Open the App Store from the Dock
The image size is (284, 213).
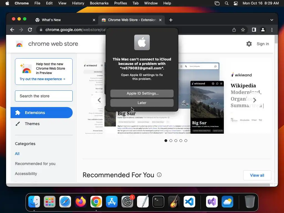tap(112, 202)
